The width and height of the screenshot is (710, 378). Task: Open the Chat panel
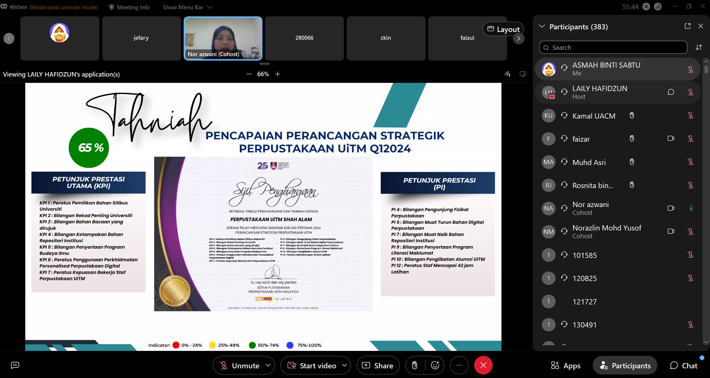[684, 366]
